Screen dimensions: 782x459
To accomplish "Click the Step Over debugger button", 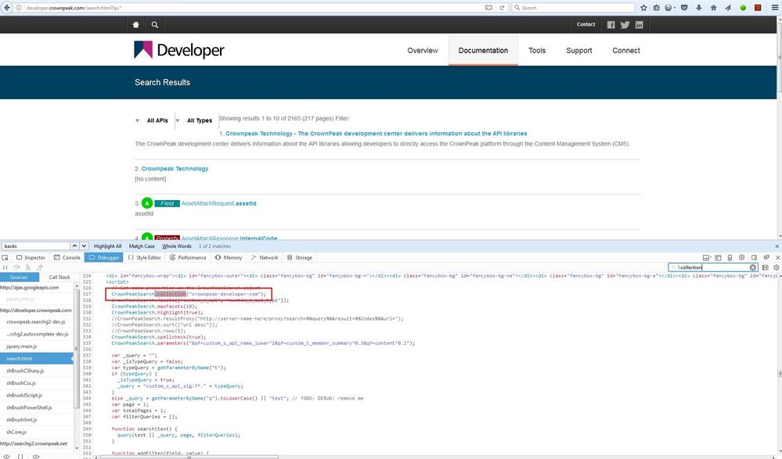I will [x=16, y=267].
